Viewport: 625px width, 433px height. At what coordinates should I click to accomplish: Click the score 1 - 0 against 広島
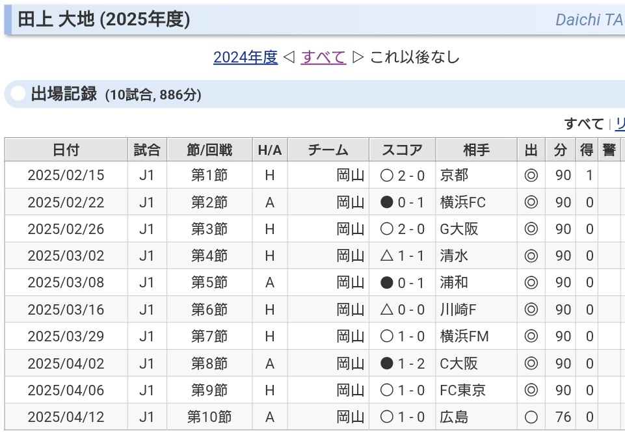point(411,417)
